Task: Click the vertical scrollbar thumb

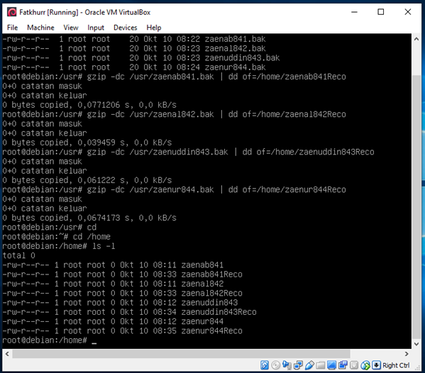Action: pos(416,206)
